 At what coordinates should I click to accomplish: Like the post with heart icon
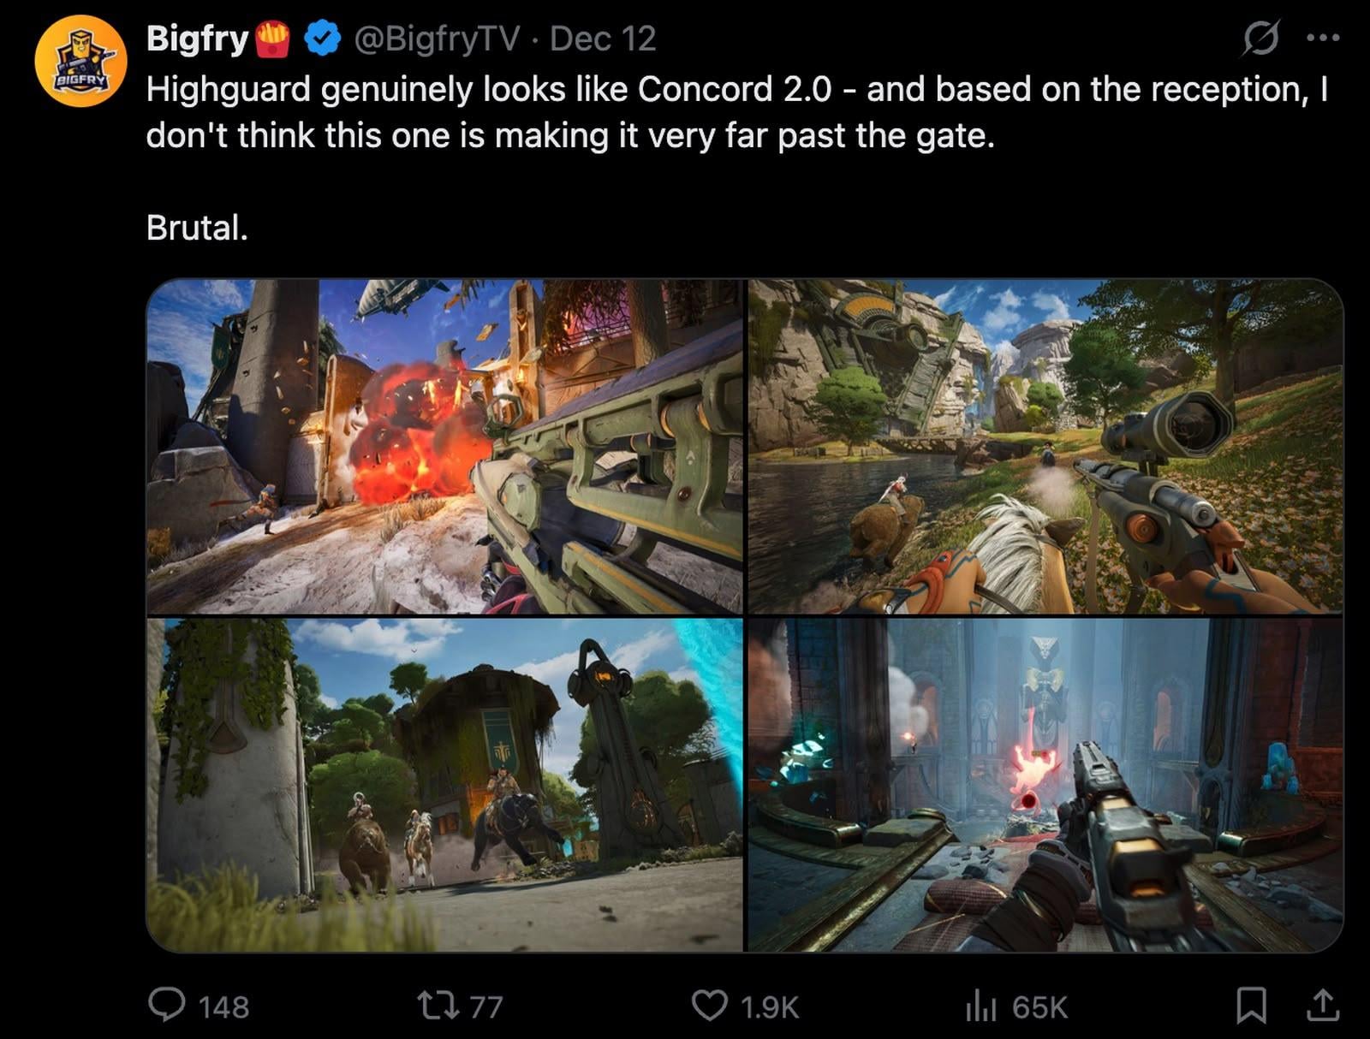[x=709, y=1006]
